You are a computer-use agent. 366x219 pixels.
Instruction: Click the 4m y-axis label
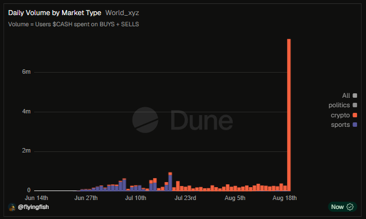26,111
